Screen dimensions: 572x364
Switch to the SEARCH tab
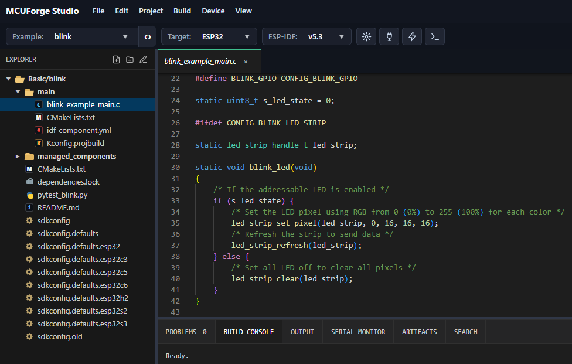tap(465, 332)
